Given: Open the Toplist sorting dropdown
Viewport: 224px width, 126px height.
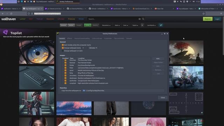Looking at the screenshot, I should [x=135, y=25].
